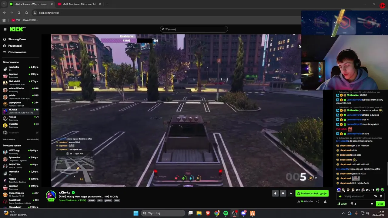Open RybsonLoL recommended channel

(21, 159)
